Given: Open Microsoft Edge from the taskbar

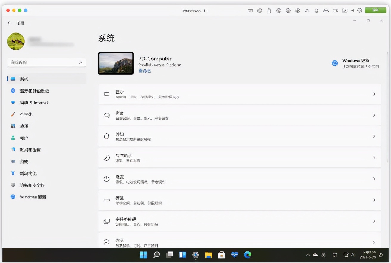Looking at the screenshot, I should (x=248, y=255).
